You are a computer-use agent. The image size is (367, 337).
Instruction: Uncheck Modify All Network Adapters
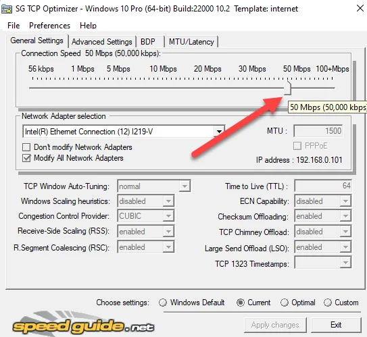[26, 158]
